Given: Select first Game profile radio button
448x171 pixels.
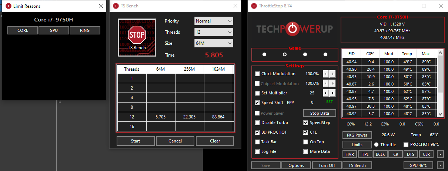Looking at the screenshot, I should [264, 54].
